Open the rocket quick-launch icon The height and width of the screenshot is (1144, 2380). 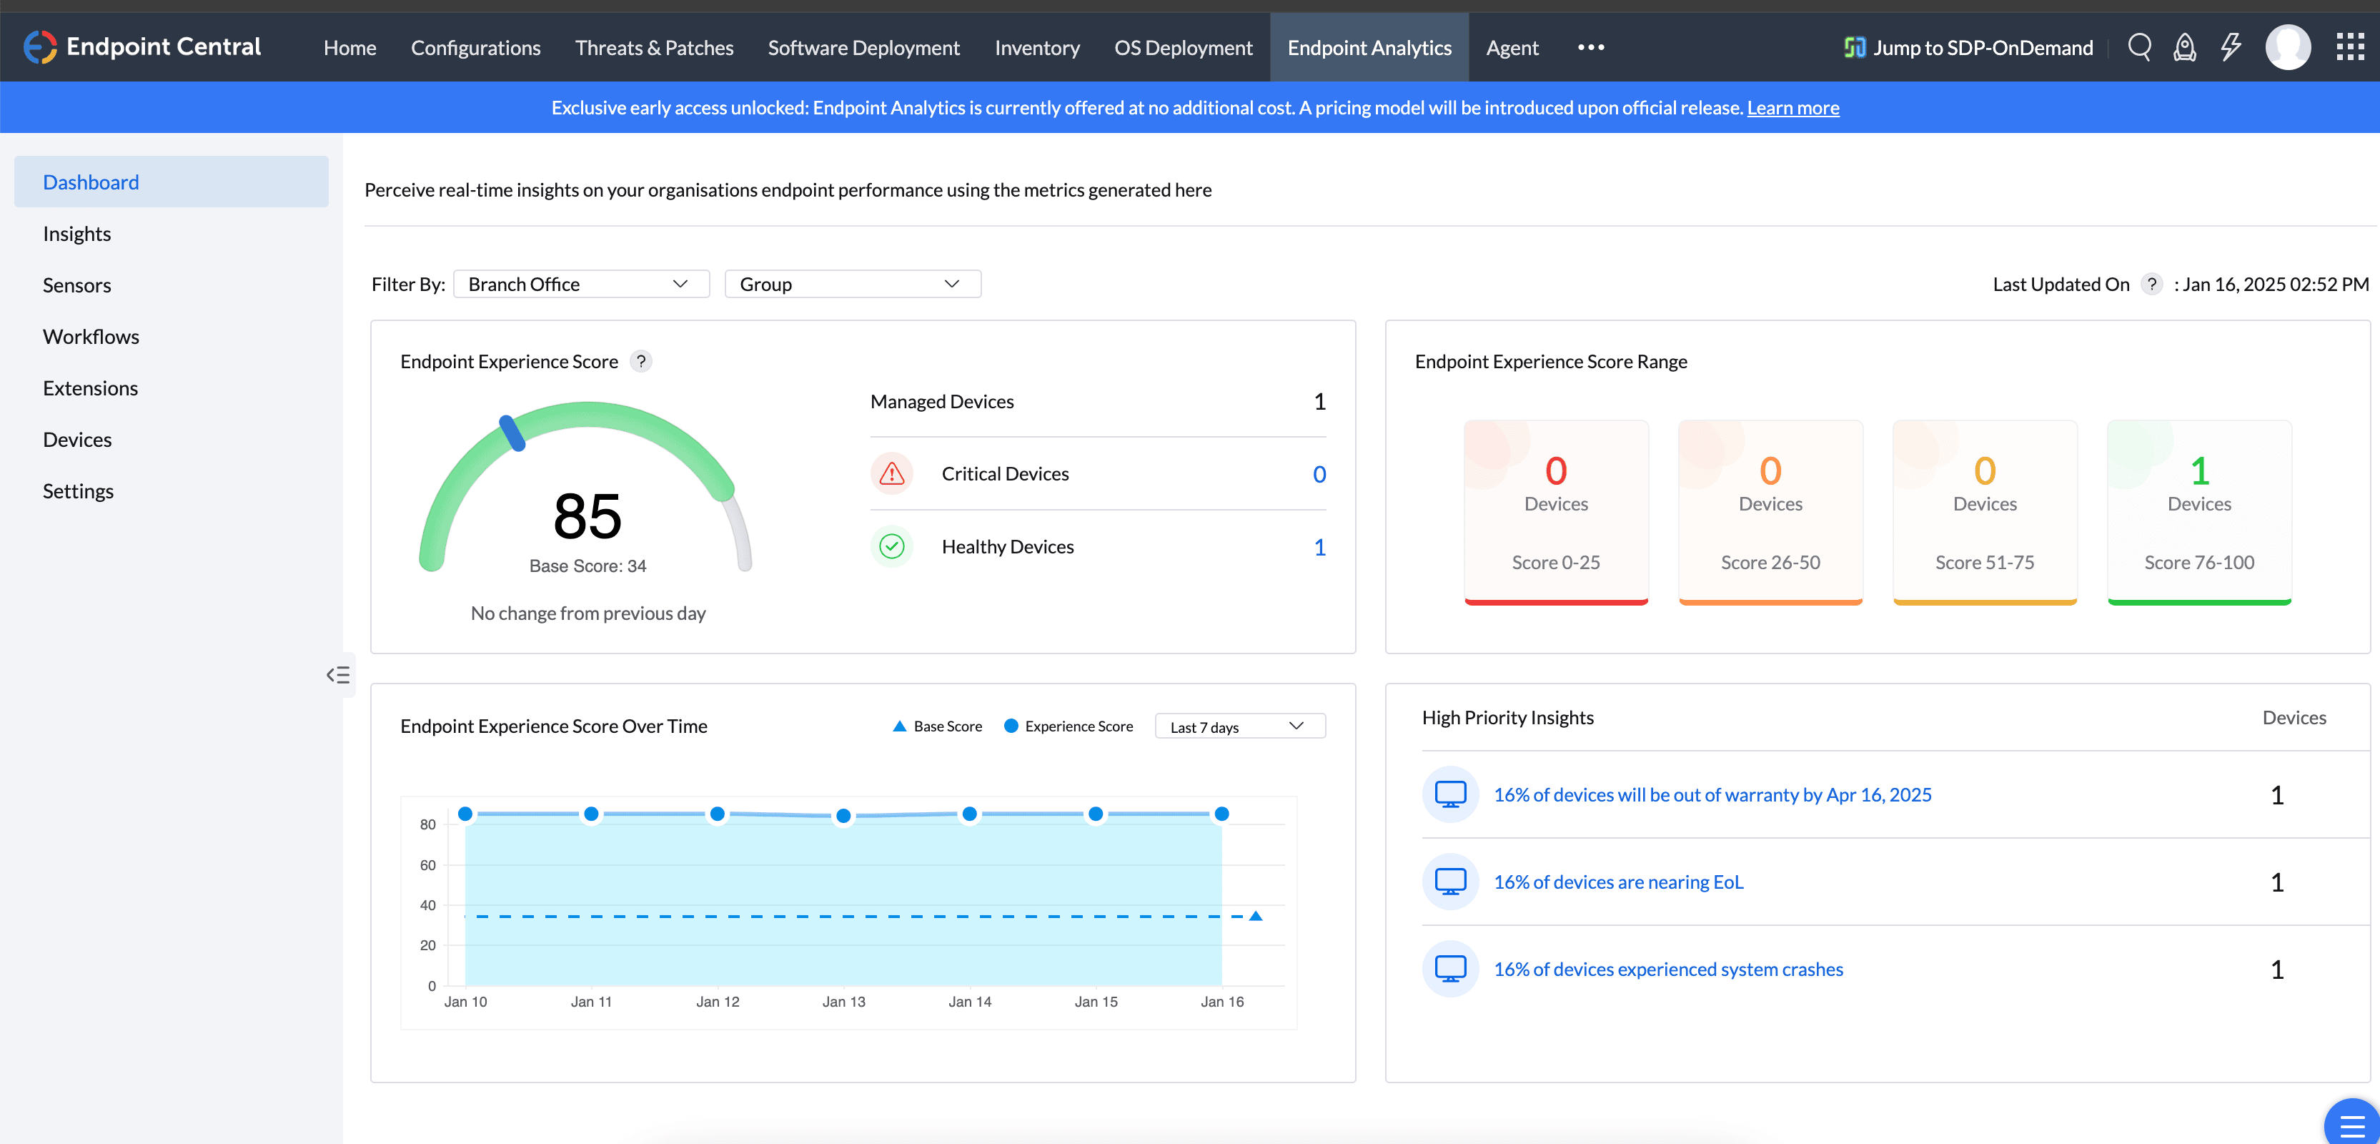click(2184, 47)
